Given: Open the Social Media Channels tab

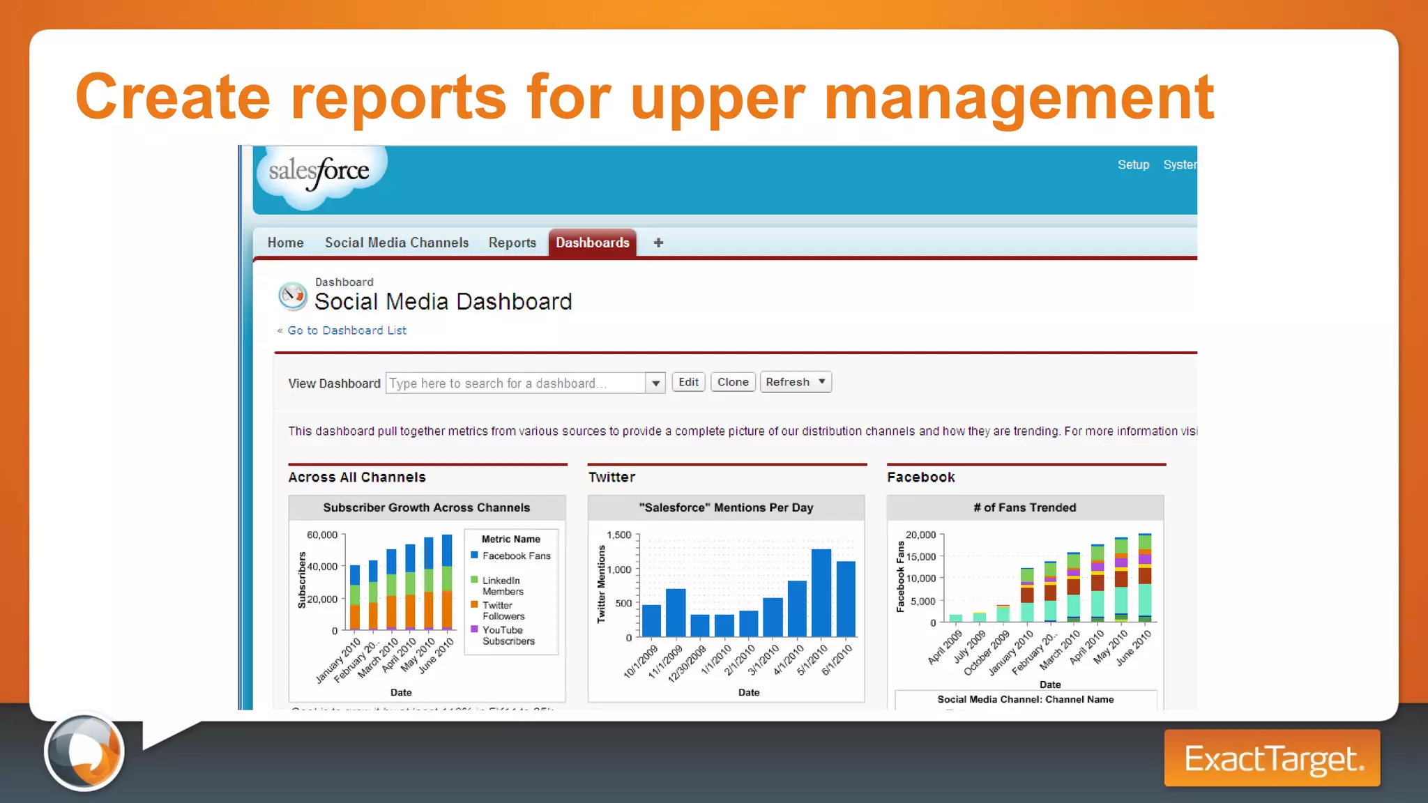Looking at the screenshot, I should (x=397, y=243).
